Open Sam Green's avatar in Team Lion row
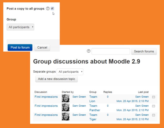 [x=66, y=99]
